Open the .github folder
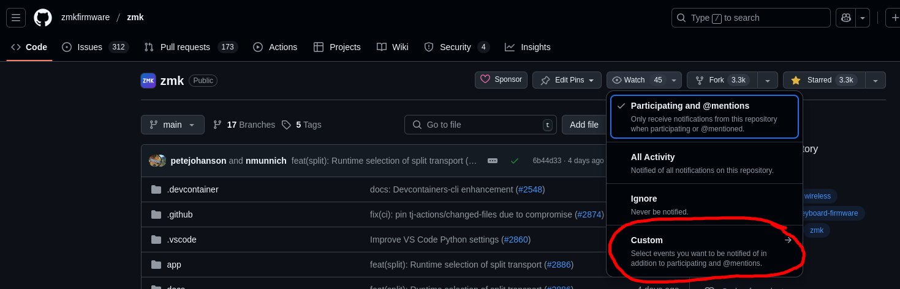Image resolution: width=900 pixels, height=289 pixels. (x=180, y=214)
